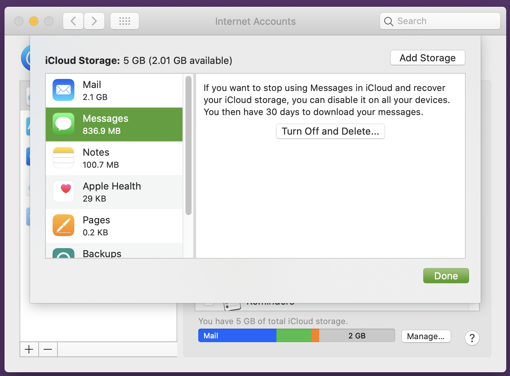Image resolution: width=510 pixels, height=376 pixels.
Task: Click the 'You have 5 GB' storage text
Action: [x=273, y=321]
